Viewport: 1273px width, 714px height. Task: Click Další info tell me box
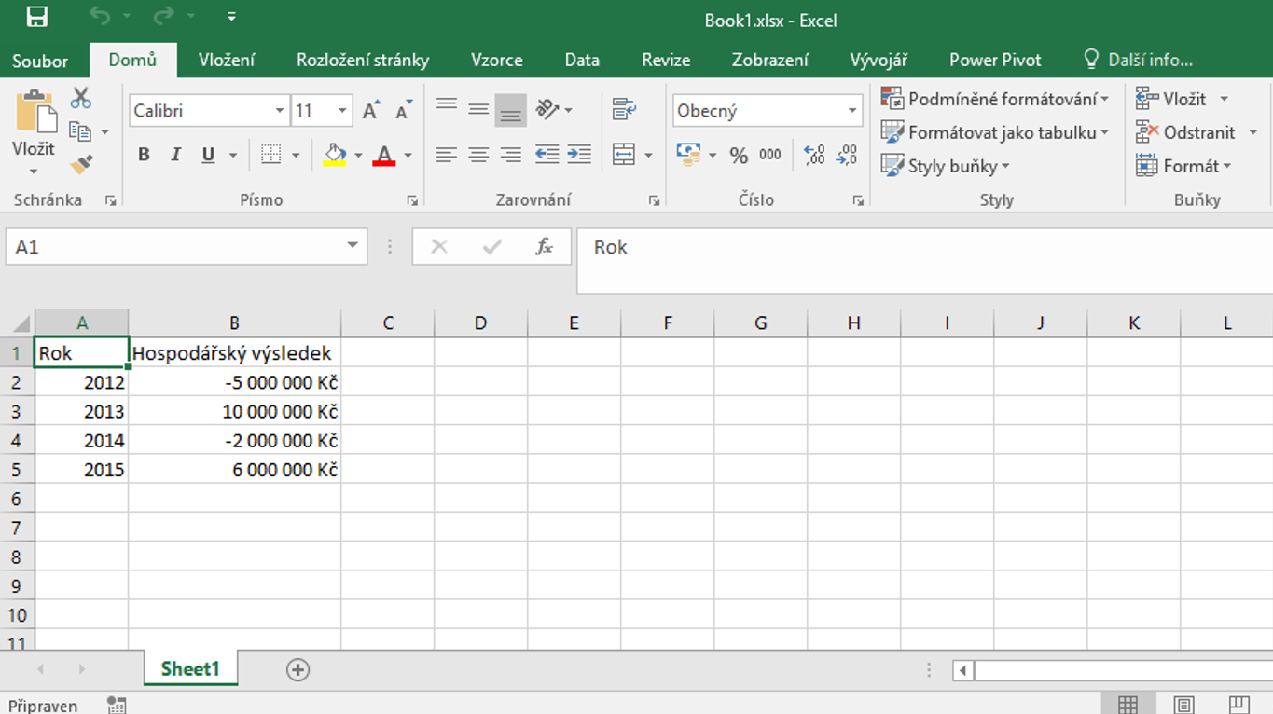[1138, 60]
